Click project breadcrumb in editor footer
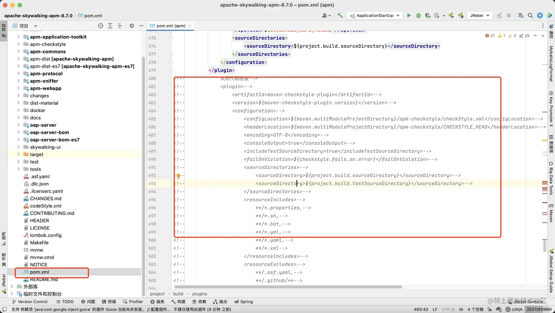The height and width of the screenshot is (313, 555). [x=157, y=294]
